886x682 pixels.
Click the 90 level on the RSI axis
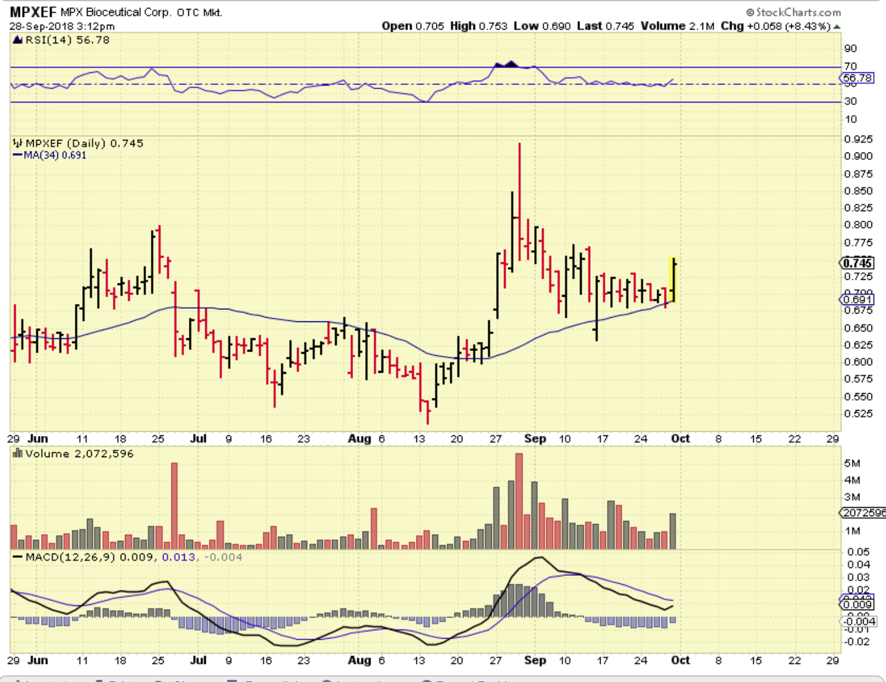click(x=850, y=49)
